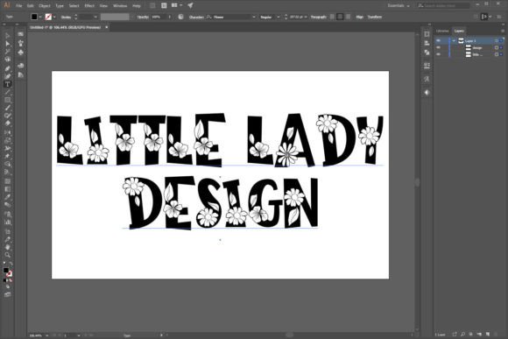The image size is (508, 339).
Task: Switch to the Layers tab
Action: [459, 31]
